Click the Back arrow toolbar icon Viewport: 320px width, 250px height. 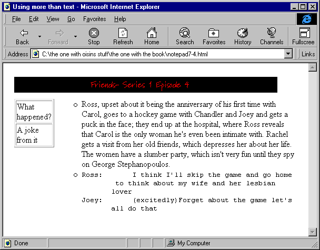coord(24,33)
